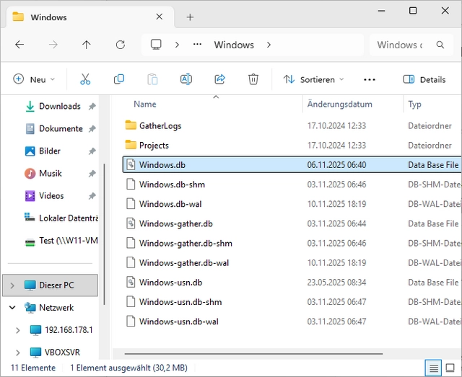462x377 pixels.
Task: Toggle the Details pane button
Action: pos(424,79)
